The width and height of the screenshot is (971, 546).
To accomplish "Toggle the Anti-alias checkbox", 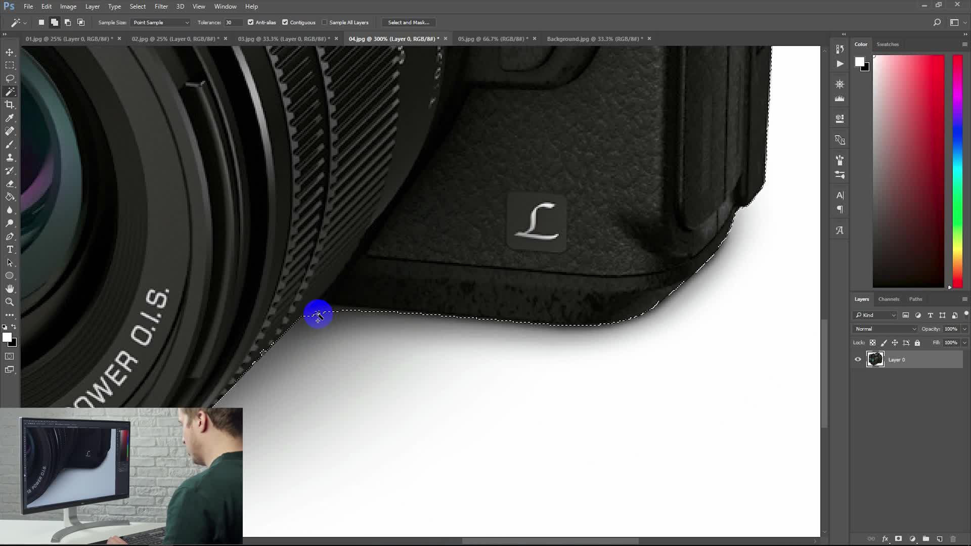I will [250, 22].
